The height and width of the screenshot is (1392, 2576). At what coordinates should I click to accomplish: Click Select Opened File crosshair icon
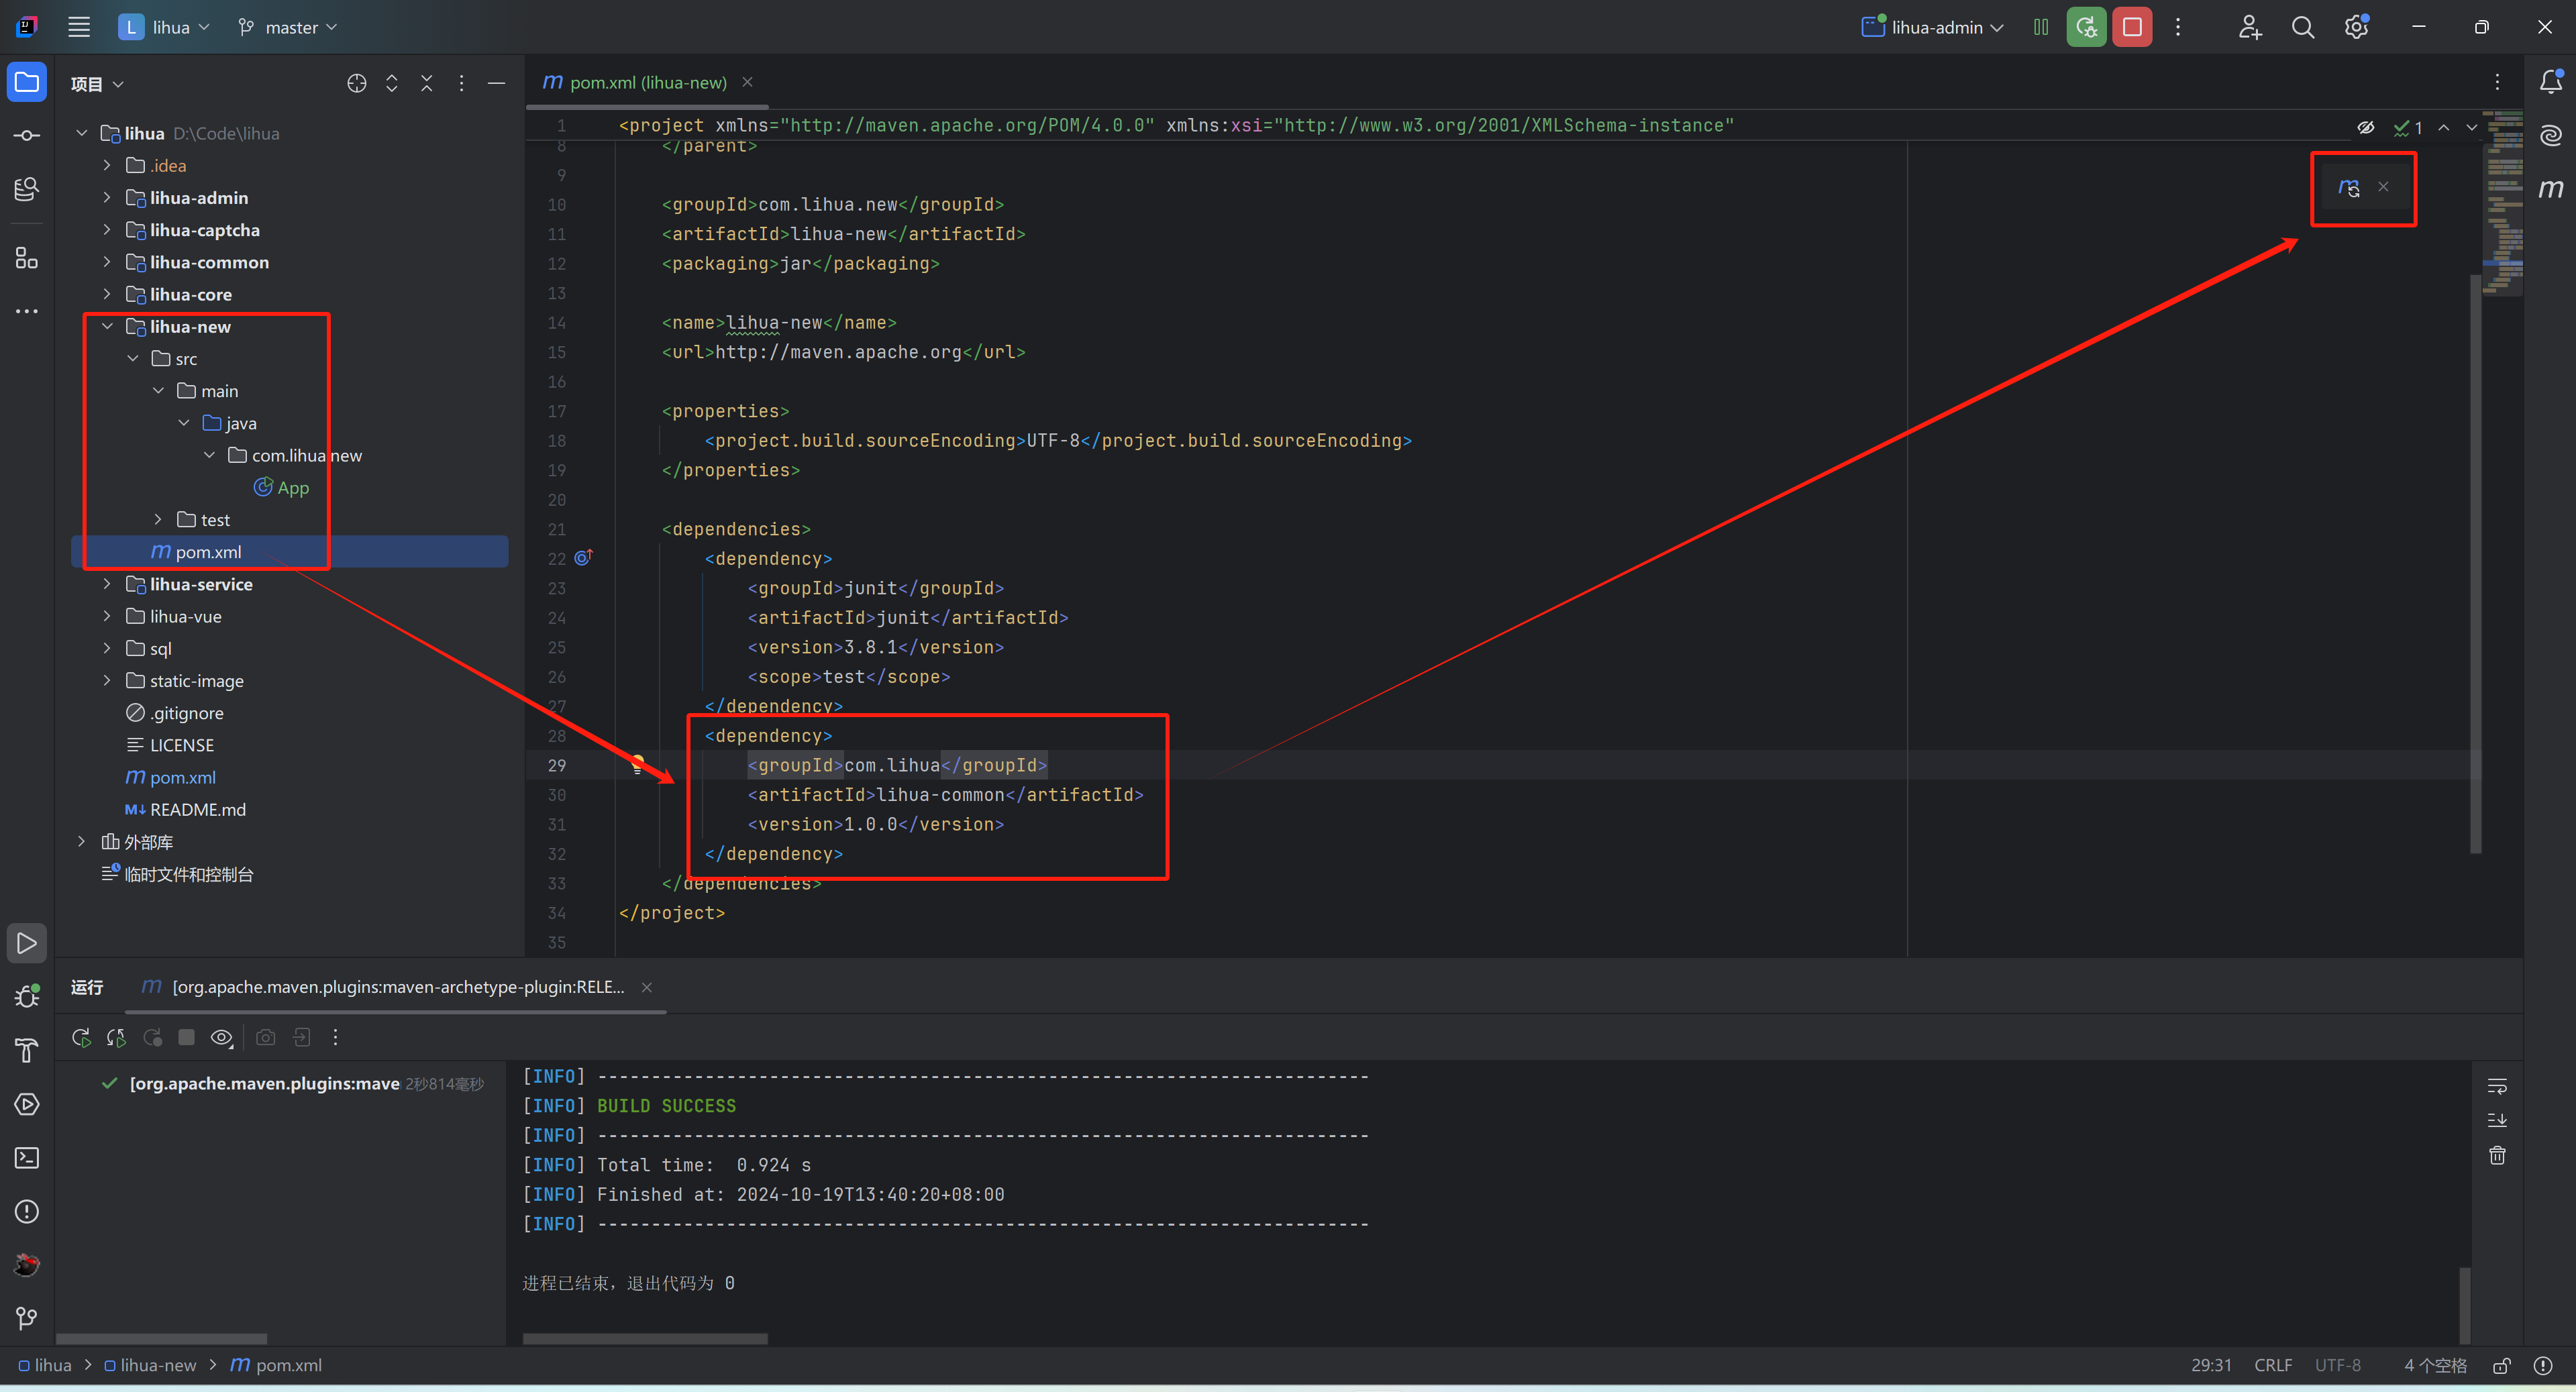click(356, 84)
